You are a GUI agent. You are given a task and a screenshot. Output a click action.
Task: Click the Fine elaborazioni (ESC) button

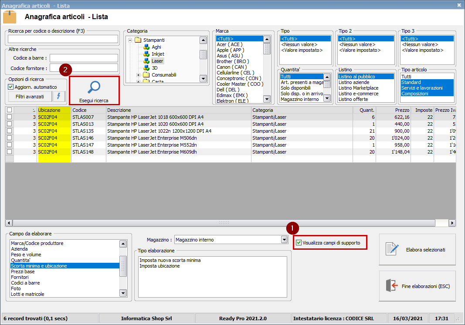(417, 286)
